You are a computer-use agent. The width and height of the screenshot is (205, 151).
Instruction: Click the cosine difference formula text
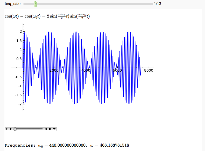pos(47,16)
